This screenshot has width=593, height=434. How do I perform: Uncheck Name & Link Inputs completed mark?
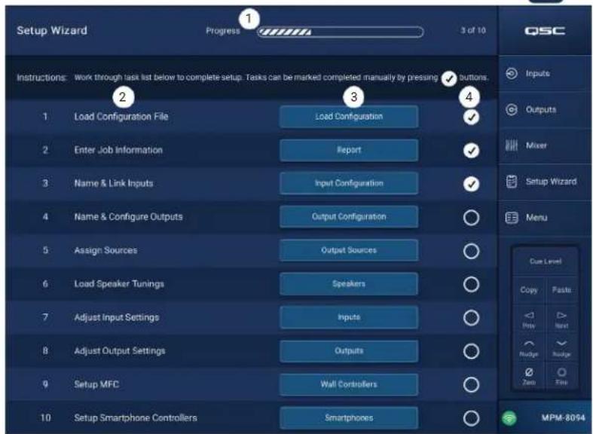tap(471, 184)
